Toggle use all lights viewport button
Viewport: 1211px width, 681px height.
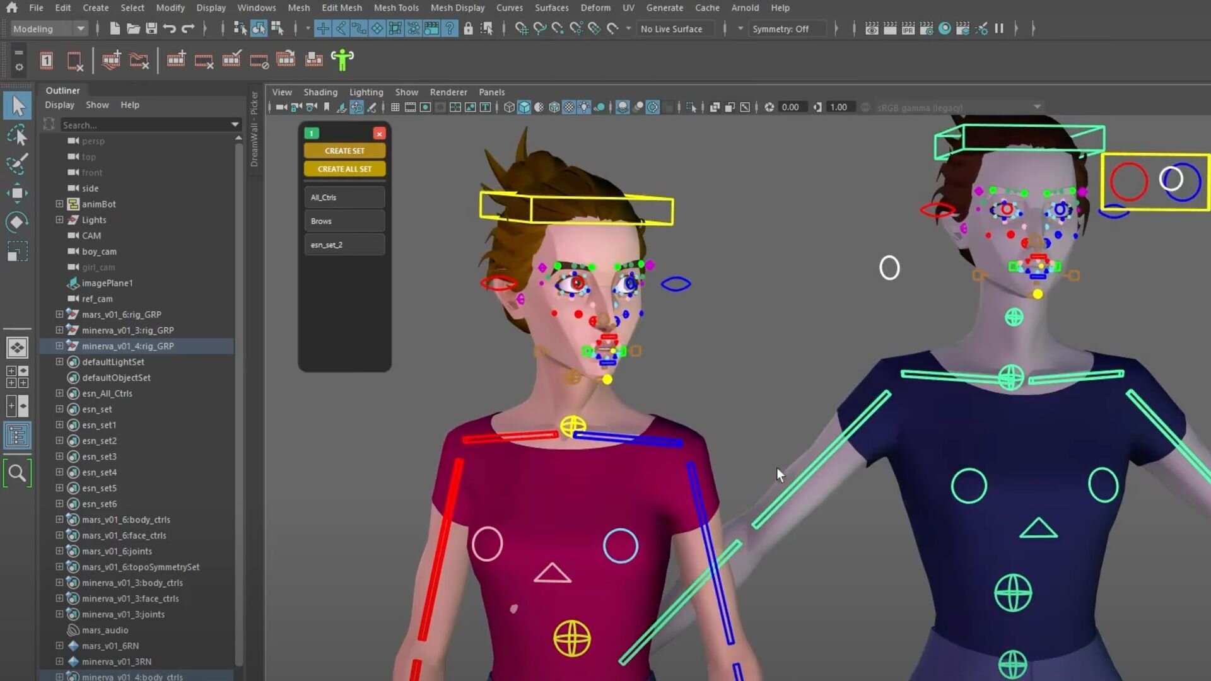pos(584,107)
